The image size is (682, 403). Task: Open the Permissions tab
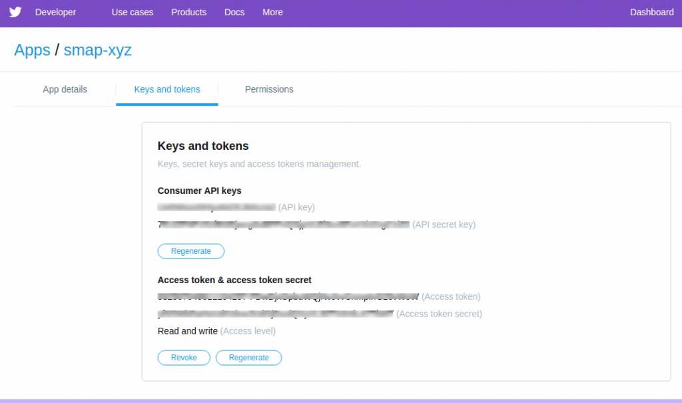coord(269,89)
